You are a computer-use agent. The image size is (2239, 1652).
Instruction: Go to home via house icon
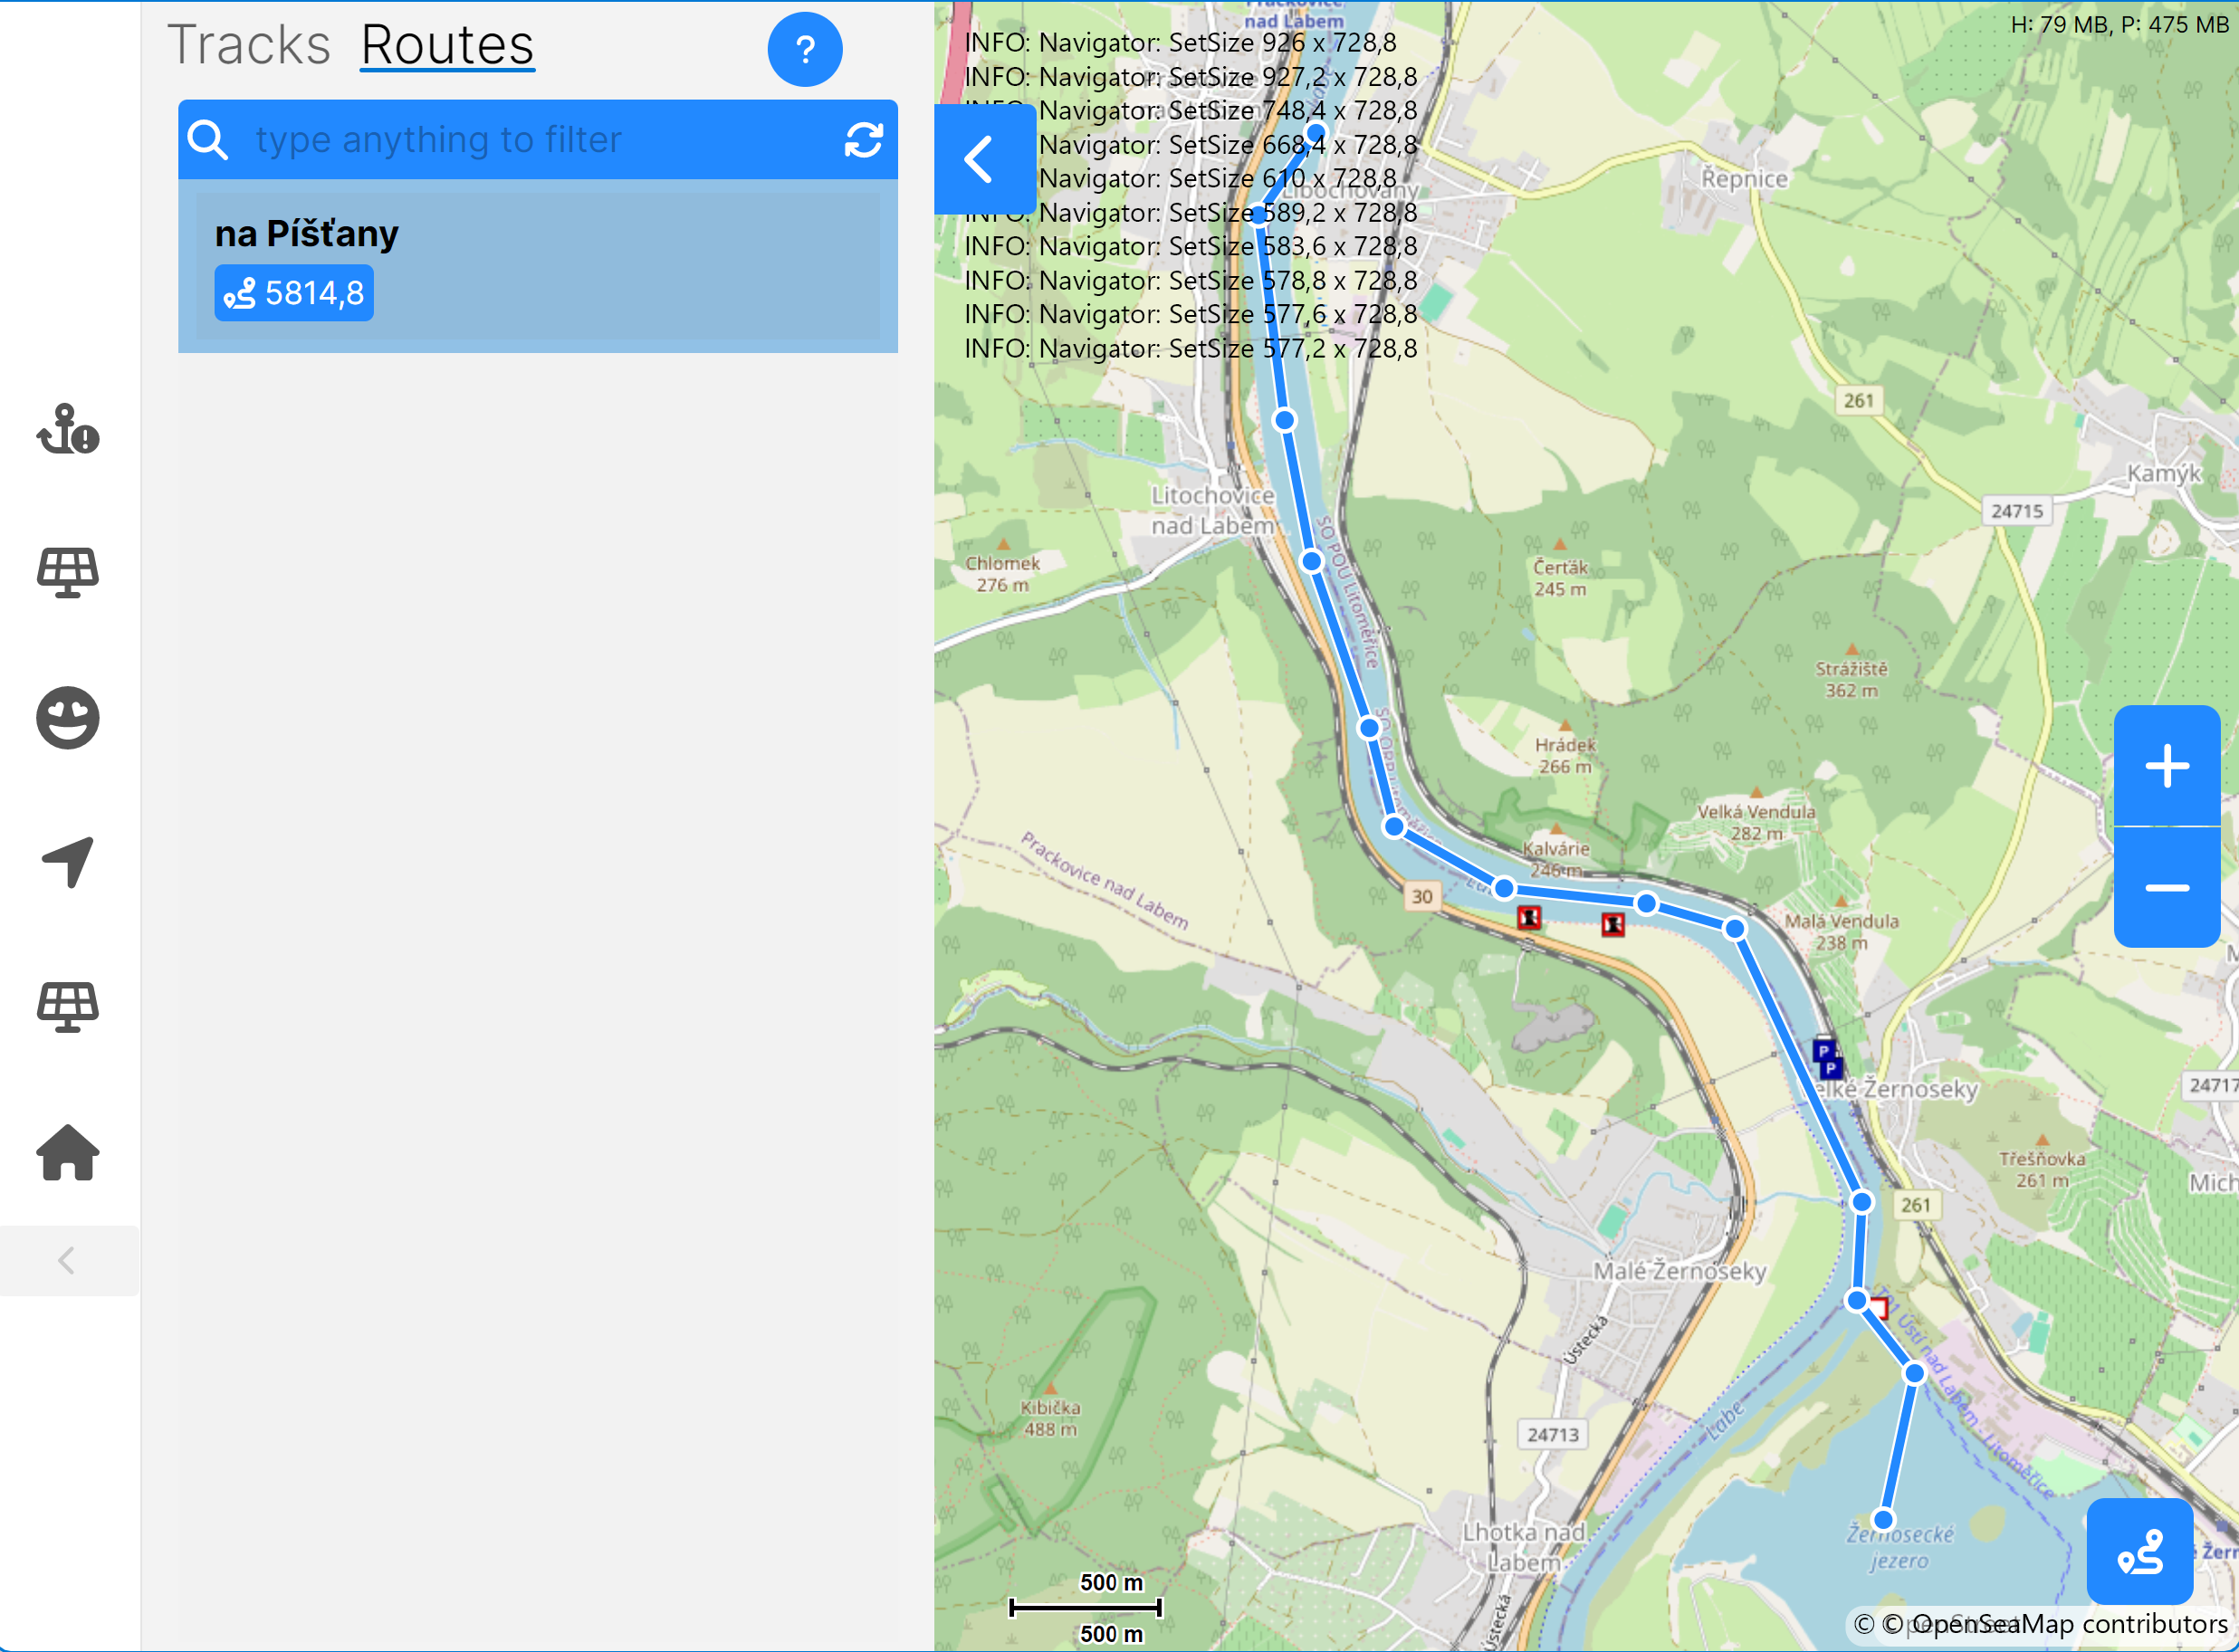[68, 1152]
